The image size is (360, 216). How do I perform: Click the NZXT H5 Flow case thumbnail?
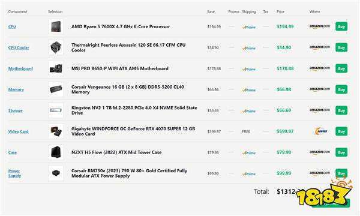[x=56, y=152]
